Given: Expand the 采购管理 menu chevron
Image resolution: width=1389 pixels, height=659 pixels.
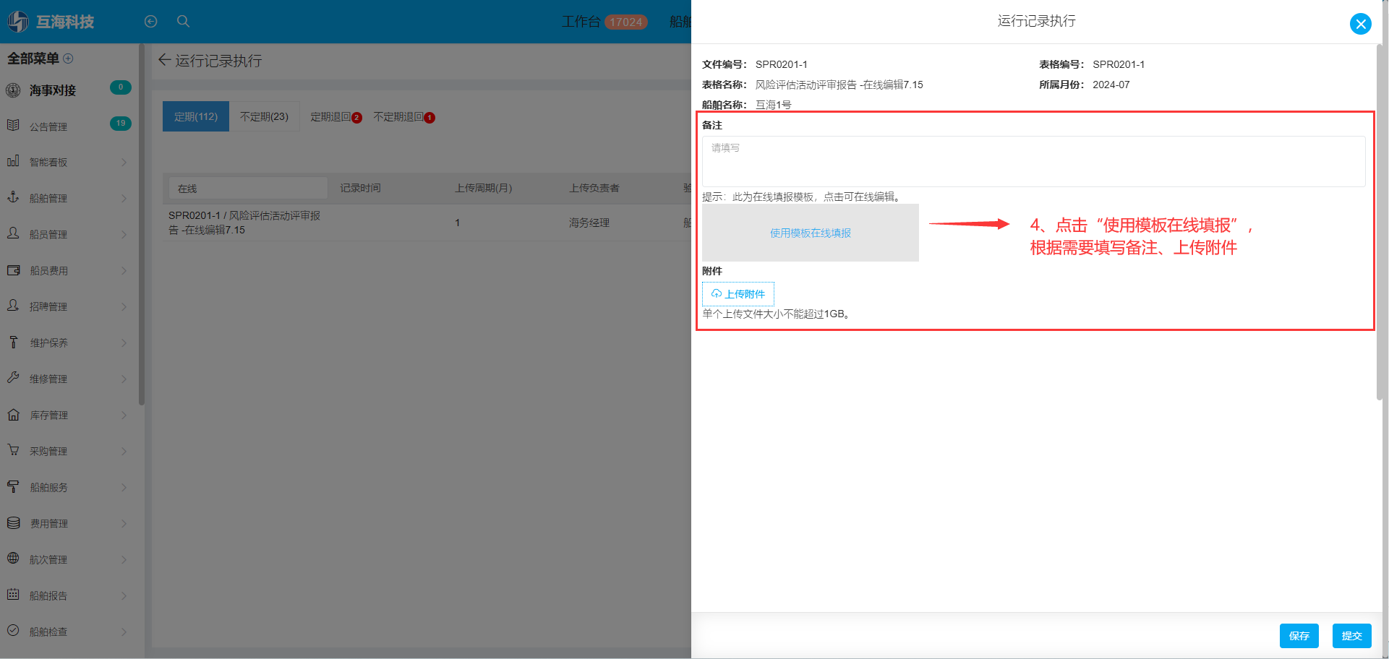Looking at the screenshot, I should tap(124, 451).
